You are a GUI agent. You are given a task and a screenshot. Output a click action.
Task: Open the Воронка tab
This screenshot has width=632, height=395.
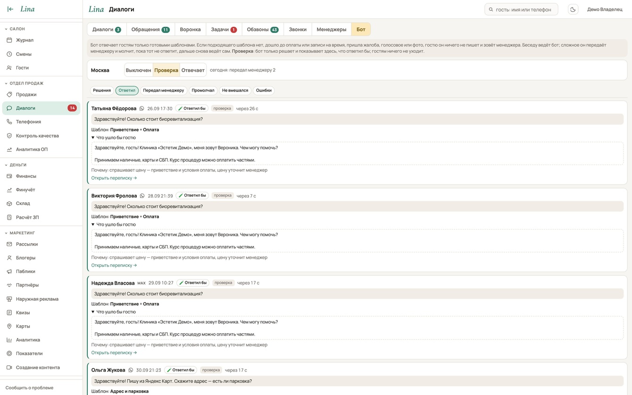(x=191, y=29)
